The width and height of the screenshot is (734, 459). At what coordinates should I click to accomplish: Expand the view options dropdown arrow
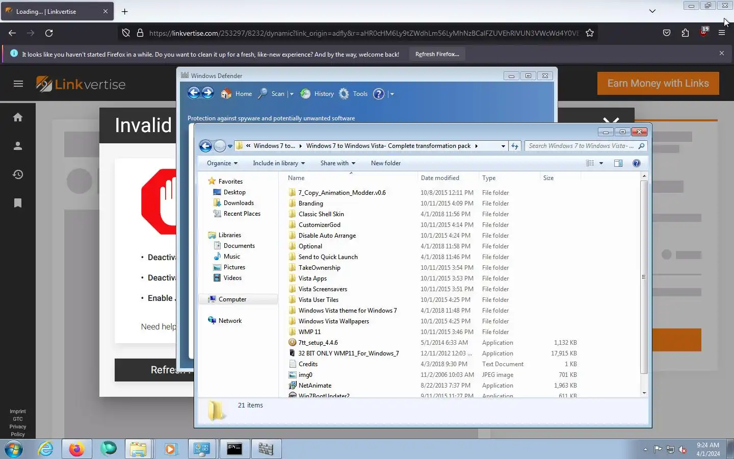coord(601,163)
